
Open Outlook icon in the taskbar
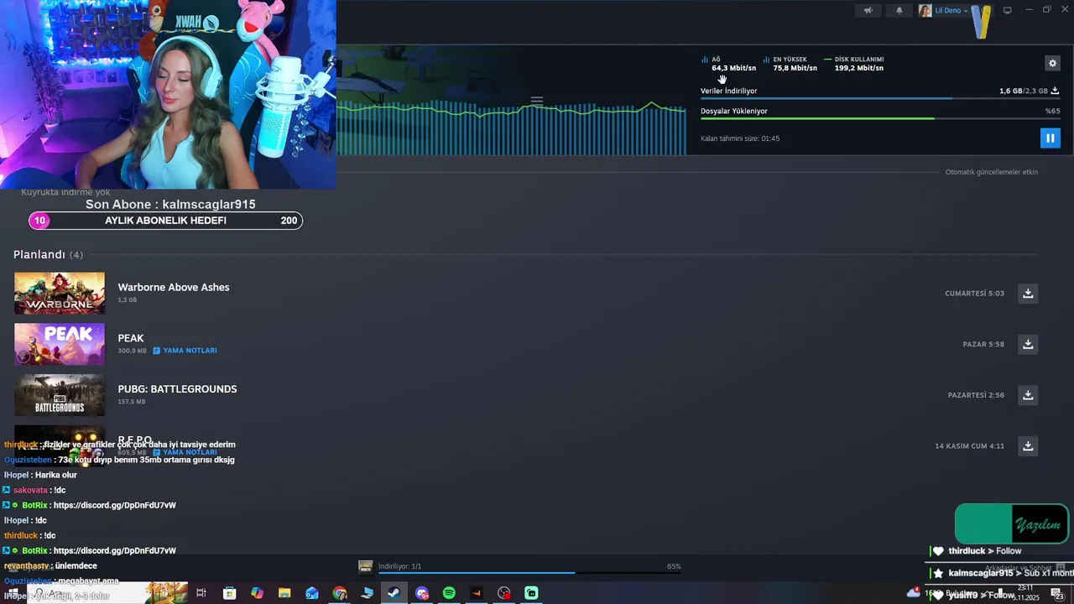(x=311, y=593)
